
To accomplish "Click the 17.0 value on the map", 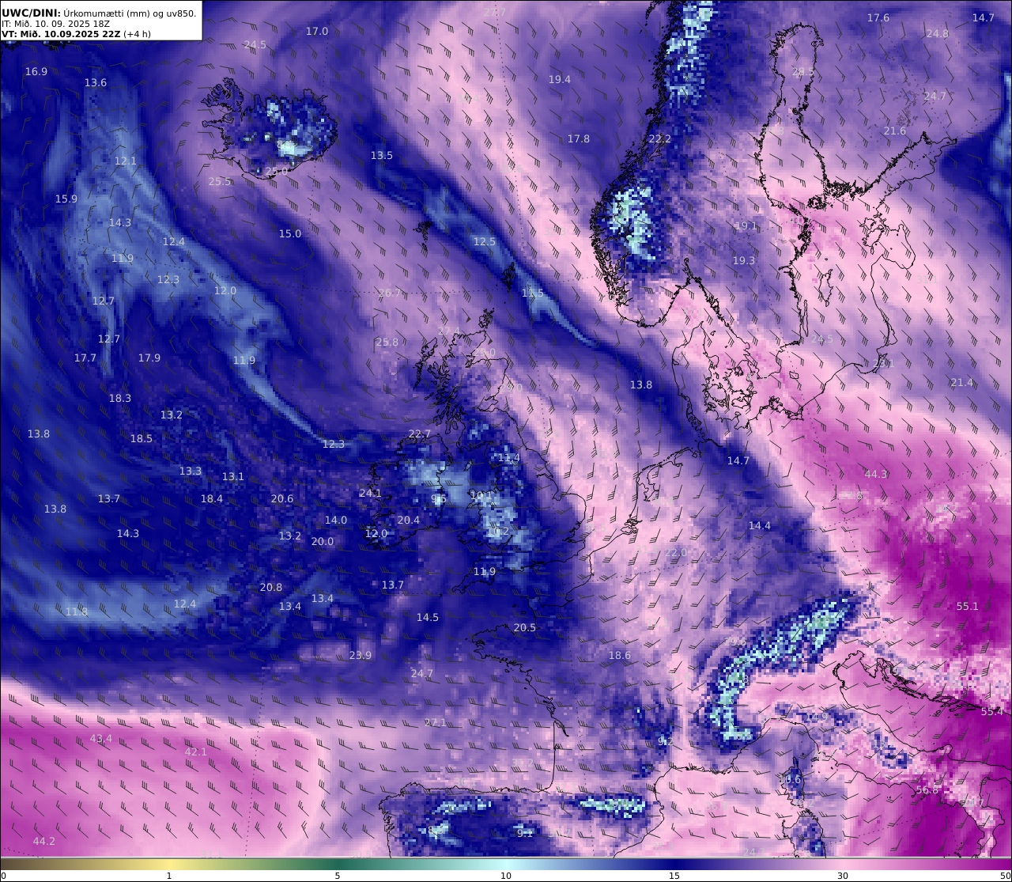I will tap(317, 32).
